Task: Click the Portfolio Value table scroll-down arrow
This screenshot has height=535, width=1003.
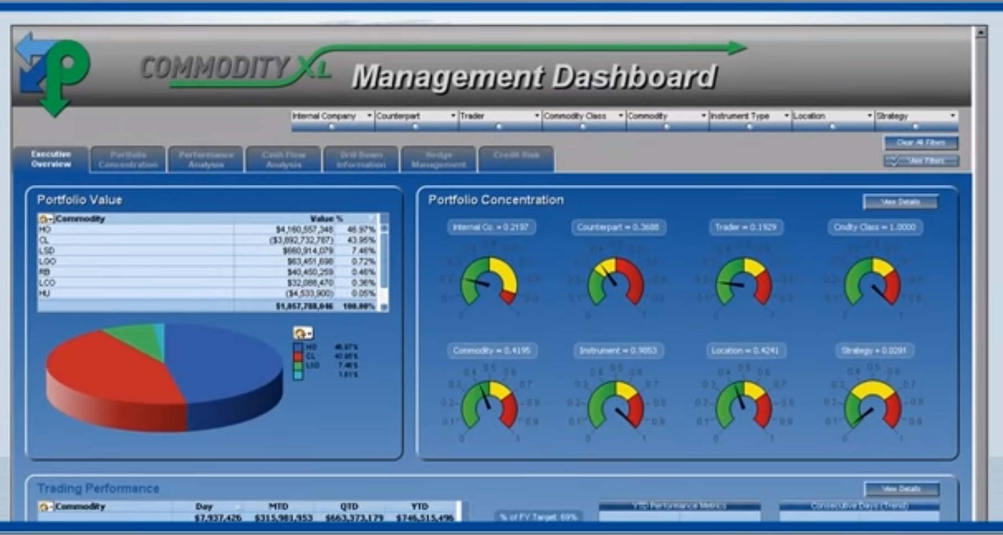Action: tap(385, 307)
